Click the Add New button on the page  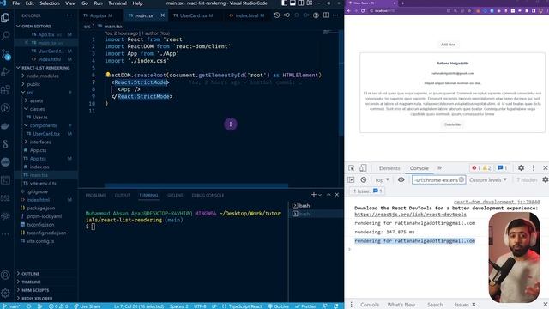pos(448,45)
